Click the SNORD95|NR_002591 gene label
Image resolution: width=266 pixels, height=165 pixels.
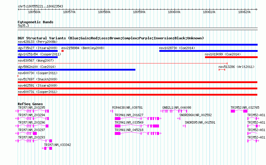(x=200, y=123)
